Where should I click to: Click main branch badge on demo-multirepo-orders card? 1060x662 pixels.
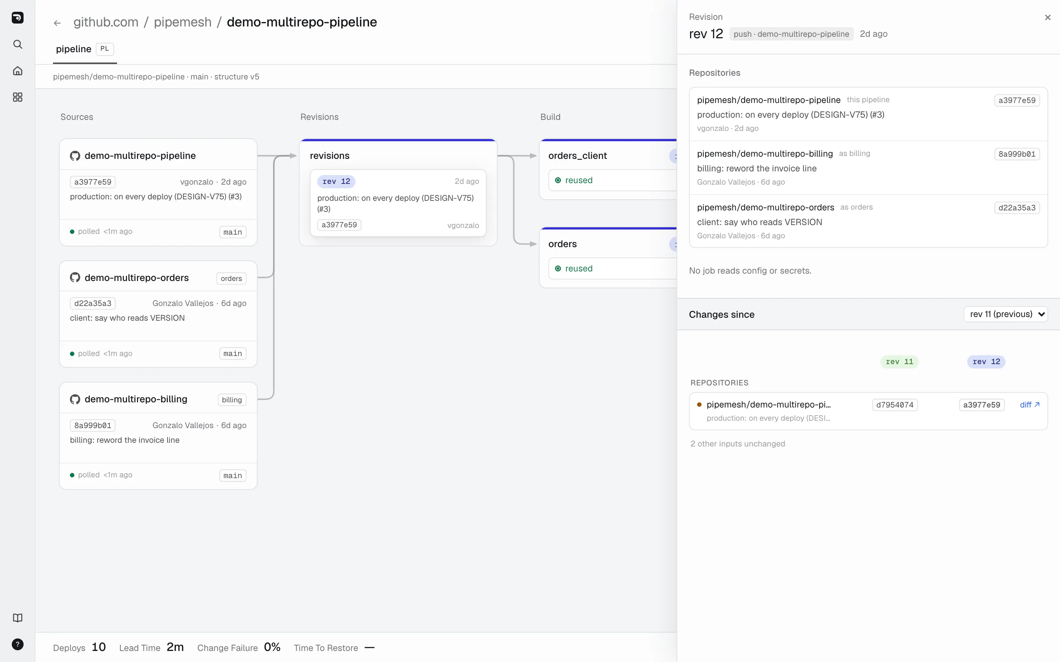233,354
